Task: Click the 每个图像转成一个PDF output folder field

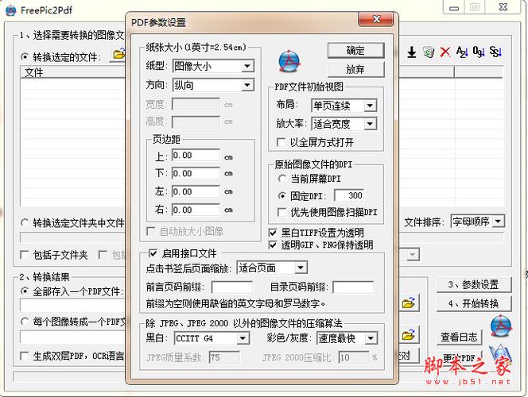Action: pyautogui.click(x=72, y=337)
